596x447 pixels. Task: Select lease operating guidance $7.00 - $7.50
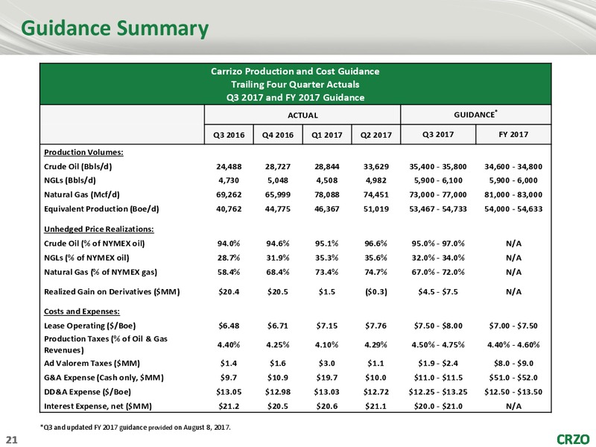[513, 326]
